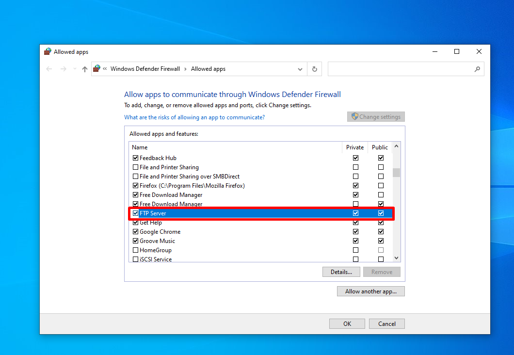Click the Up one level arrow
This screenshot has height=355, width=514.
pos(85,69)
